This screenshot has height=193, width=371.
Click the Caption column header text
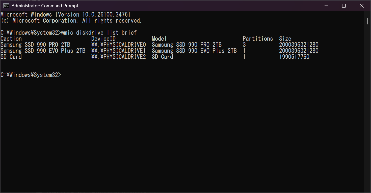(x=11, y=39)
